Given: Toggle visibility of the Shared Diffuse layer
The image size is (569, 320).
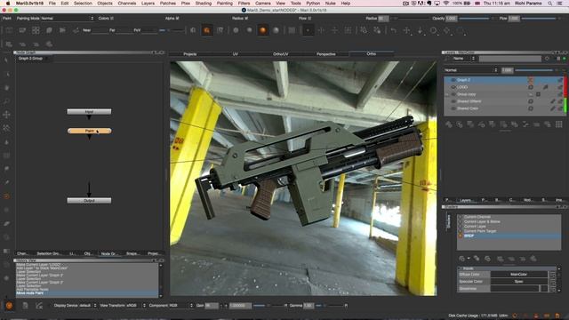Looking at the screenshot, I should pyautogui.click(x=453, y=101).
